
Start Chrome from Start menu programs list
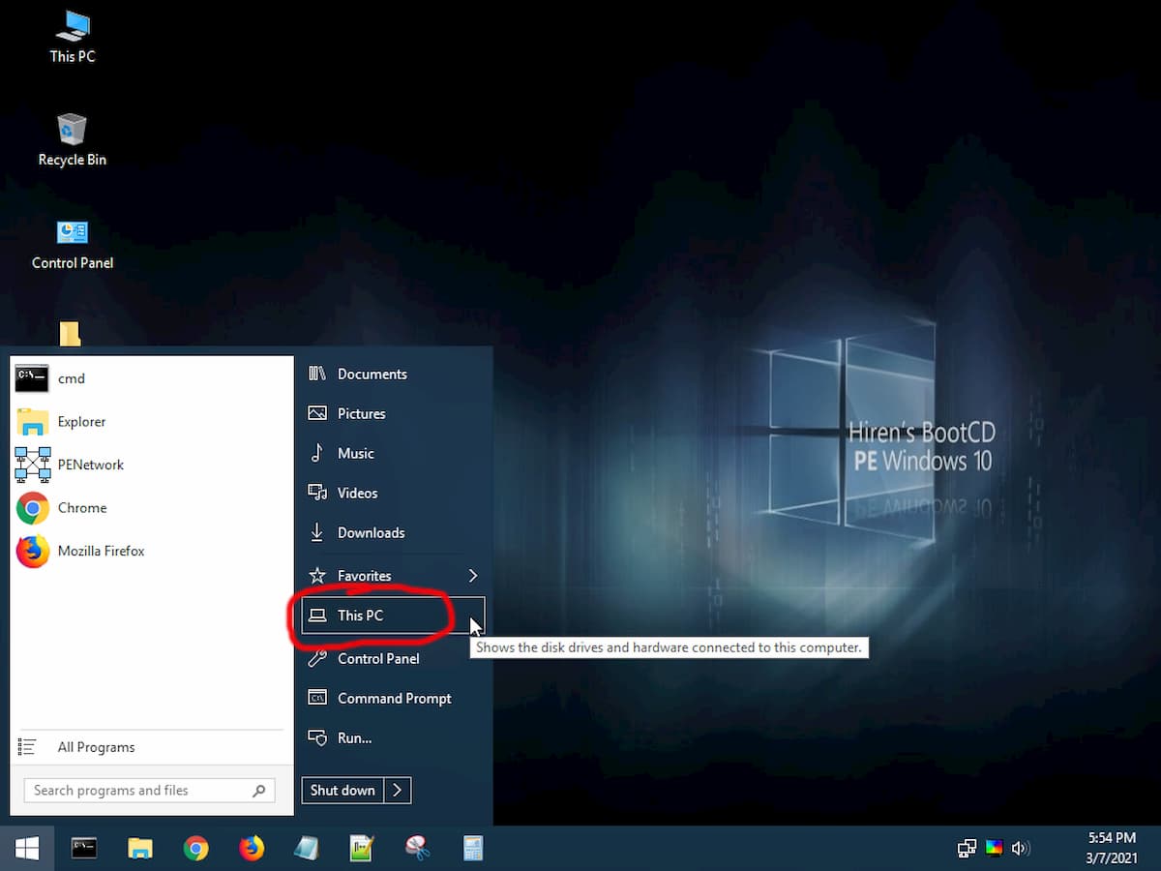pos(152,508)
